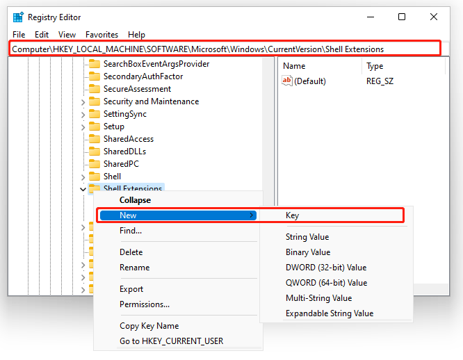The width and height of the screenshot is (463, 360).
Task: Select the SharedAccess key name
Action: (x=129, y=139)
